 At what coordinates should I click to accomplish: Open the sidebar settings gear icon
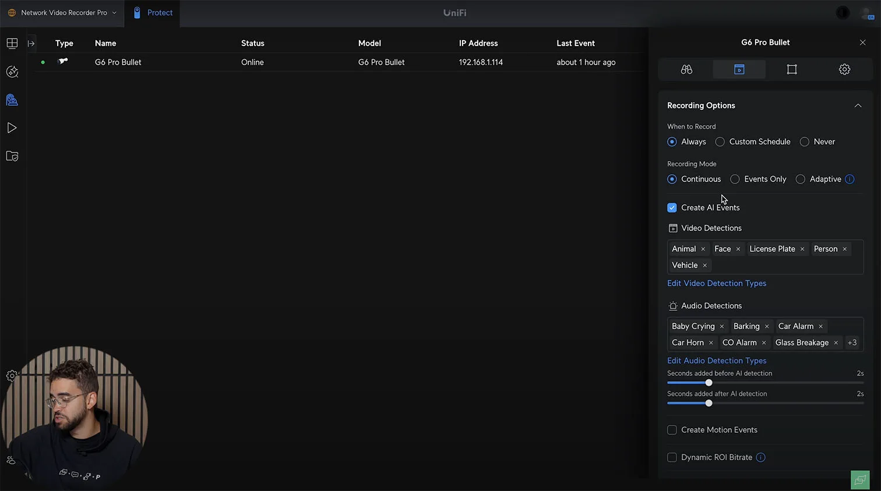click(x=11, y=376)
